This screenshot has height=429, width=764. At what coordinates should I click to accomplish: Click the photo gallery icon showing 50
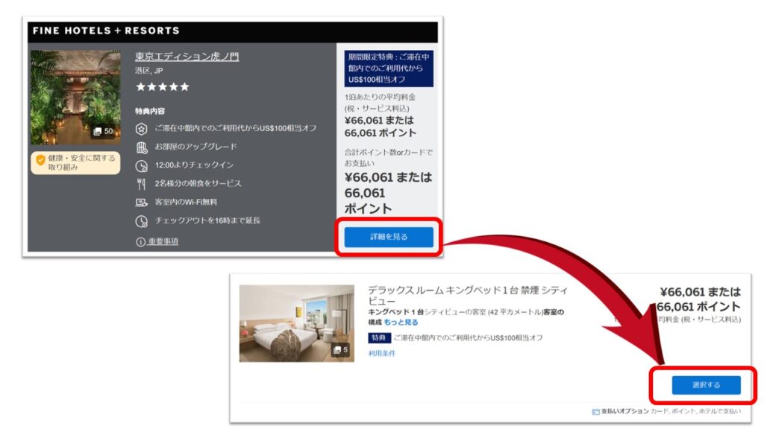(103, 131)
